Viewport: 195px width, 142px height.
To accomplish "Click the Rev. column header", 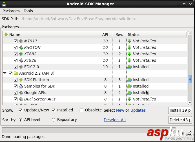I will coord(119,35).
